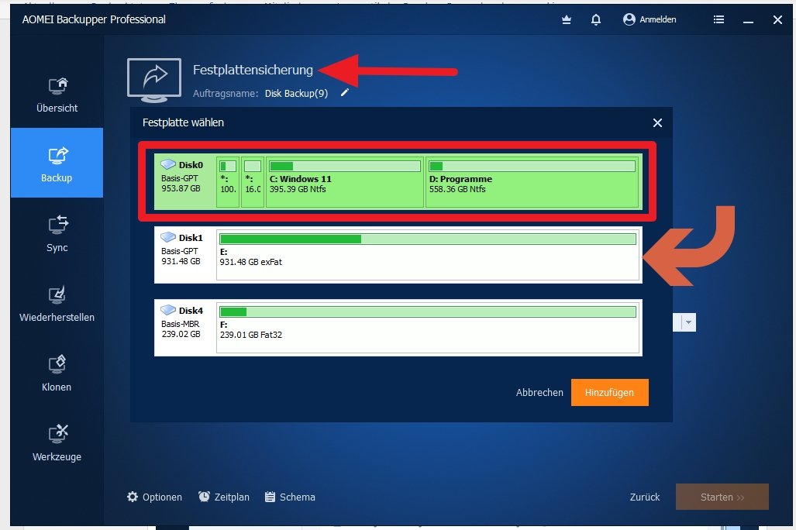Open the dropdown arrow behind the dialog
This screenshot has height=530, width=796.
pos(688,322)
